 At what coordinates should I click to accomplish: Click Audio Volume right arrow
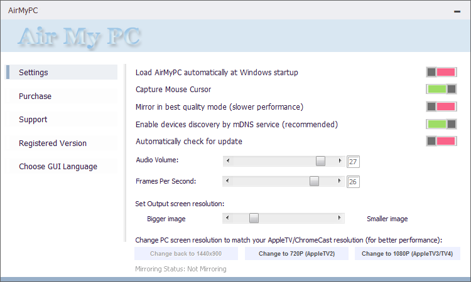(x=340, y=161)
